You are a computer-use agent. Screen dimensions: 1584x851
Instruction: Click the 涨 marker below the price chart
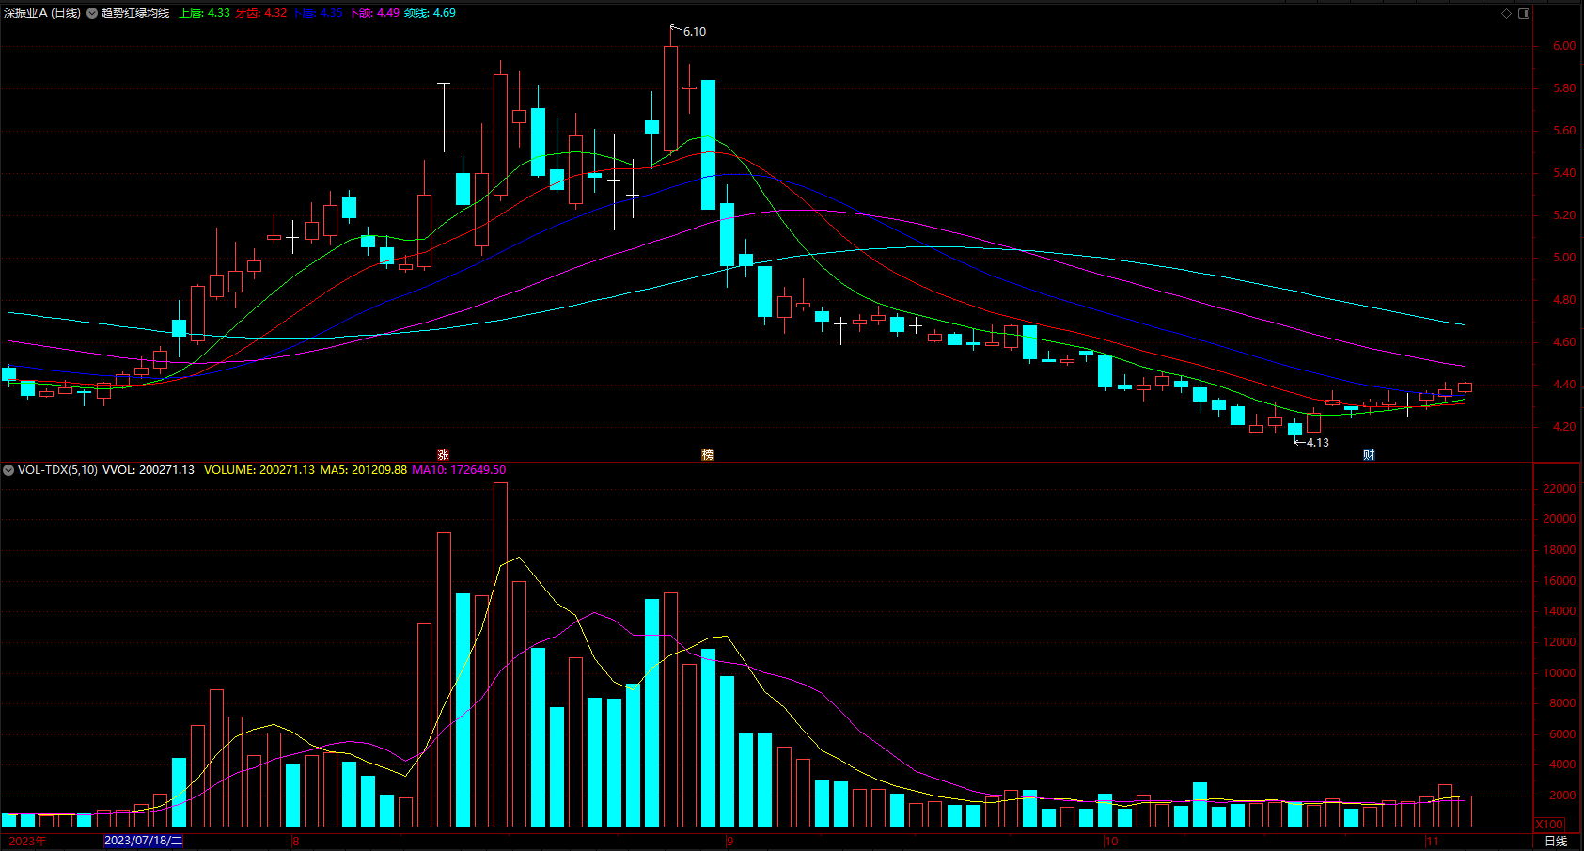(x=444, y=455)
